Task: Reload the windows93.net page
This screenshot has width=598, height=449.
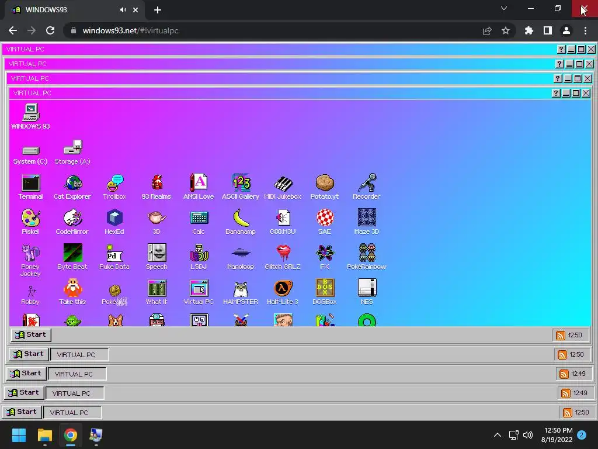Action: pyautogui.click(x=50, y=30)
